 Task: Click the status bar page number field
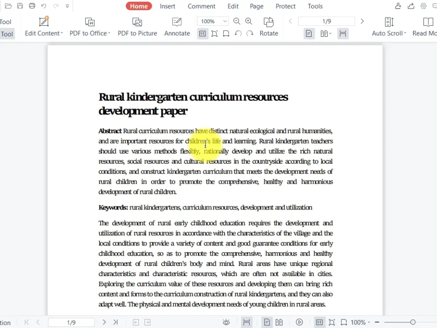click(x=71, y=322)
